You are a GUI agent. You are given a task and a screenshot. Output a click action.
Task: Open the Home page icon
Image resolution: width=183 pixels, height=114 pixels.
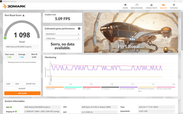pos(125,5)
